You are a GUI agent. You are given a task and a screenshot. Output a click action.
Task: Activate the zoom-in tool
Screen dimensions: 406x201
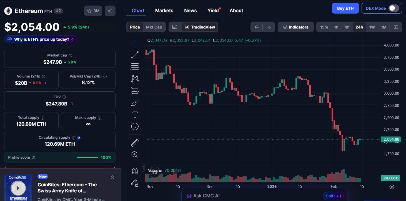[135, 154]
